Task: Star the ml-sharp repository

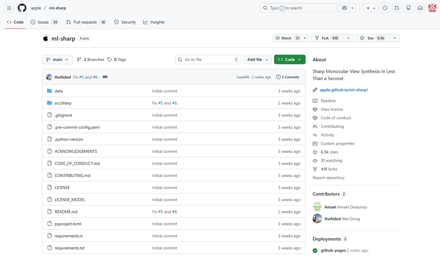Action: 372,38
